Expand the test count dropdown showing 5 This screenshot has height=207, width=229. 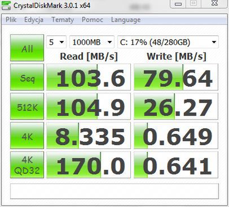tap(56, 42)
